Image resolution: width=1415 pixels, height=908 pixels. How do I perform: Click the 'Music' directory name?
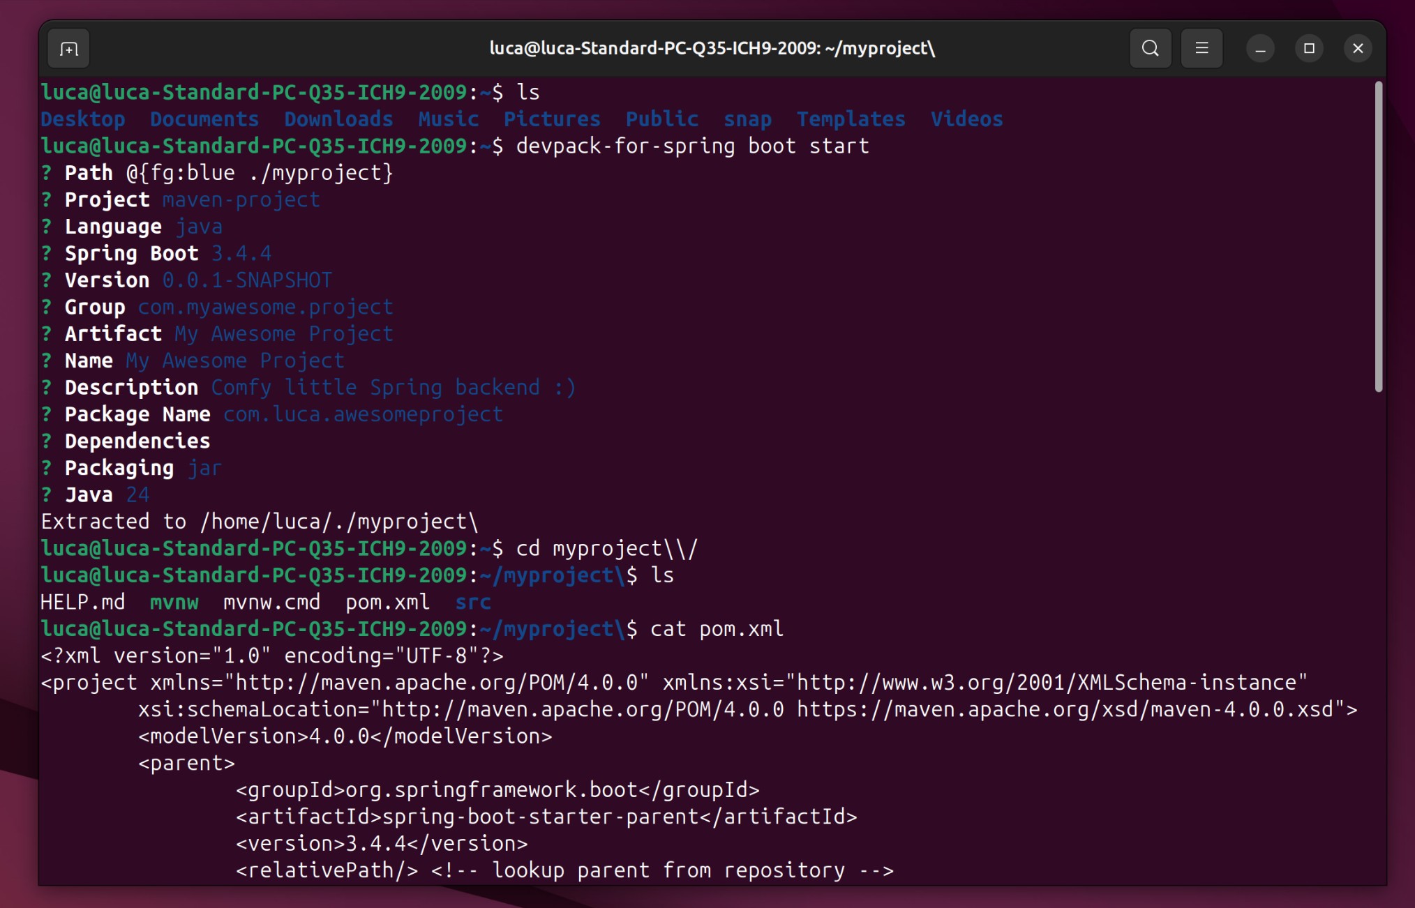449,119
